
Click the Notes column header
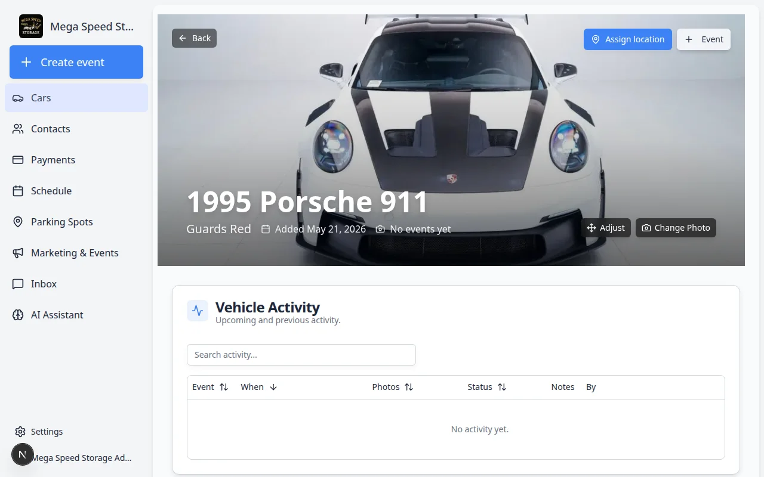tap(563, 387)
